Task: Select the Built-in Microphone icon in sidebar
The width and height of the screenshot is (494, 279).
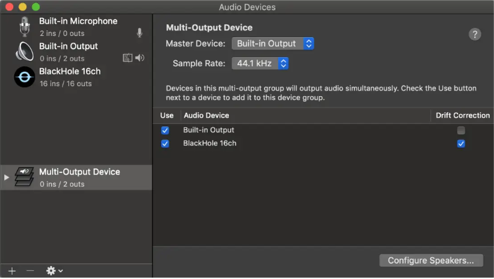Action: pos(25,27)
